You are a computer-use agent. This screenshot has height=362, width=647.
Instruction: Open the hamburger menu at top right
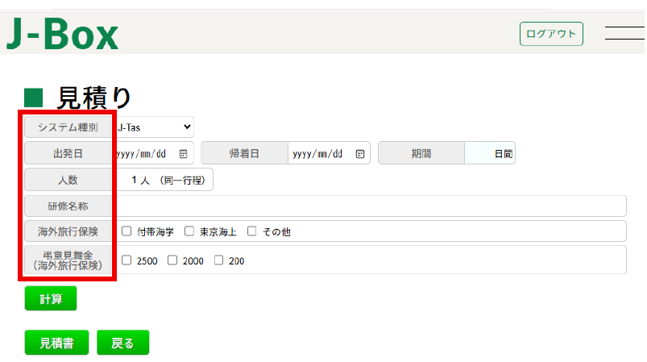tap(624, 33)
